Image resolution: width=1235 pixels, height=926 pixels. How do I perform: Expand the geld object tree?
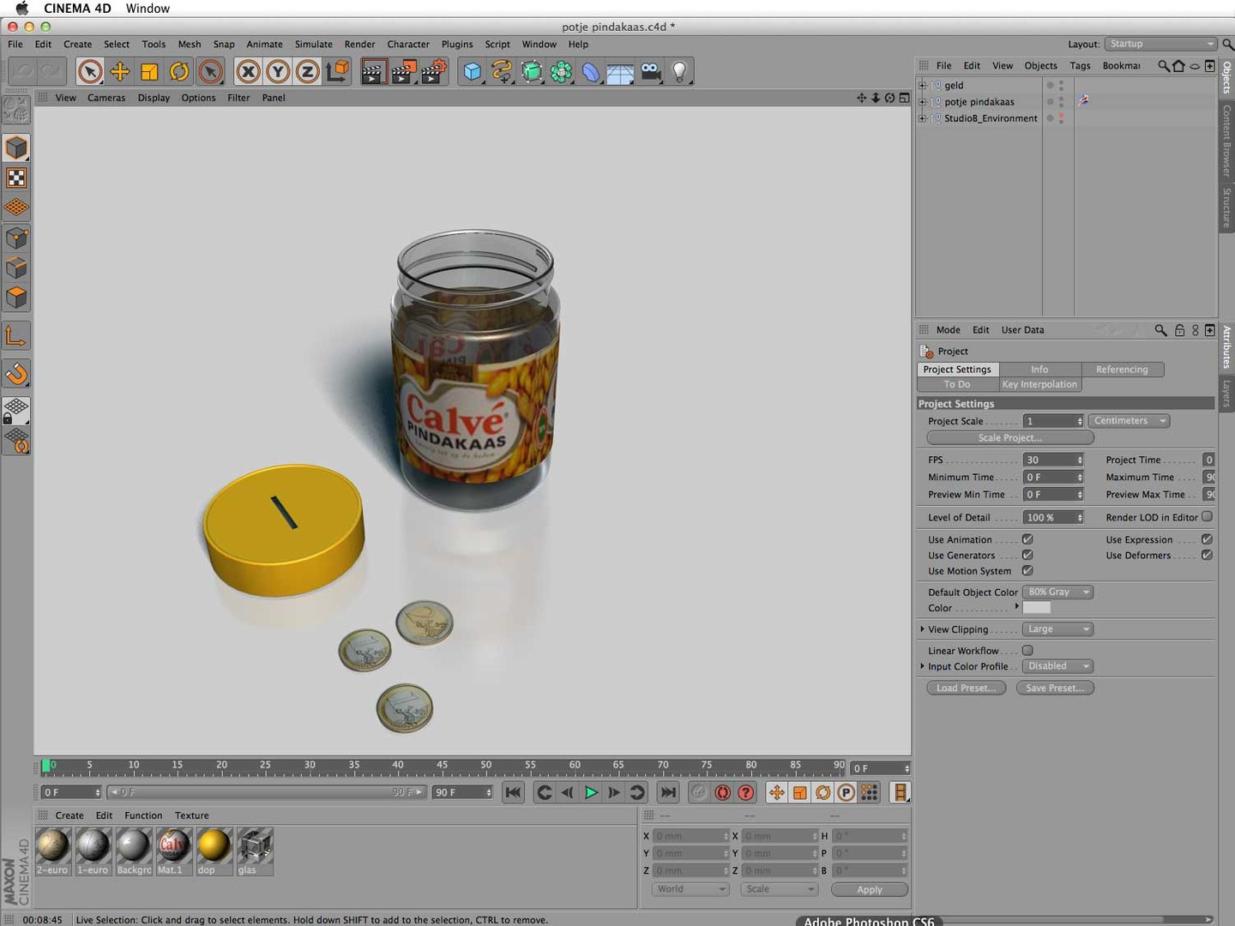pos(922,85)
